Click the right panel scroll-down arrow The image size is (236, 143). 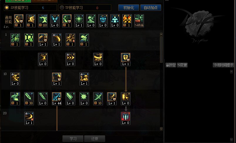[x=232, y=139]
